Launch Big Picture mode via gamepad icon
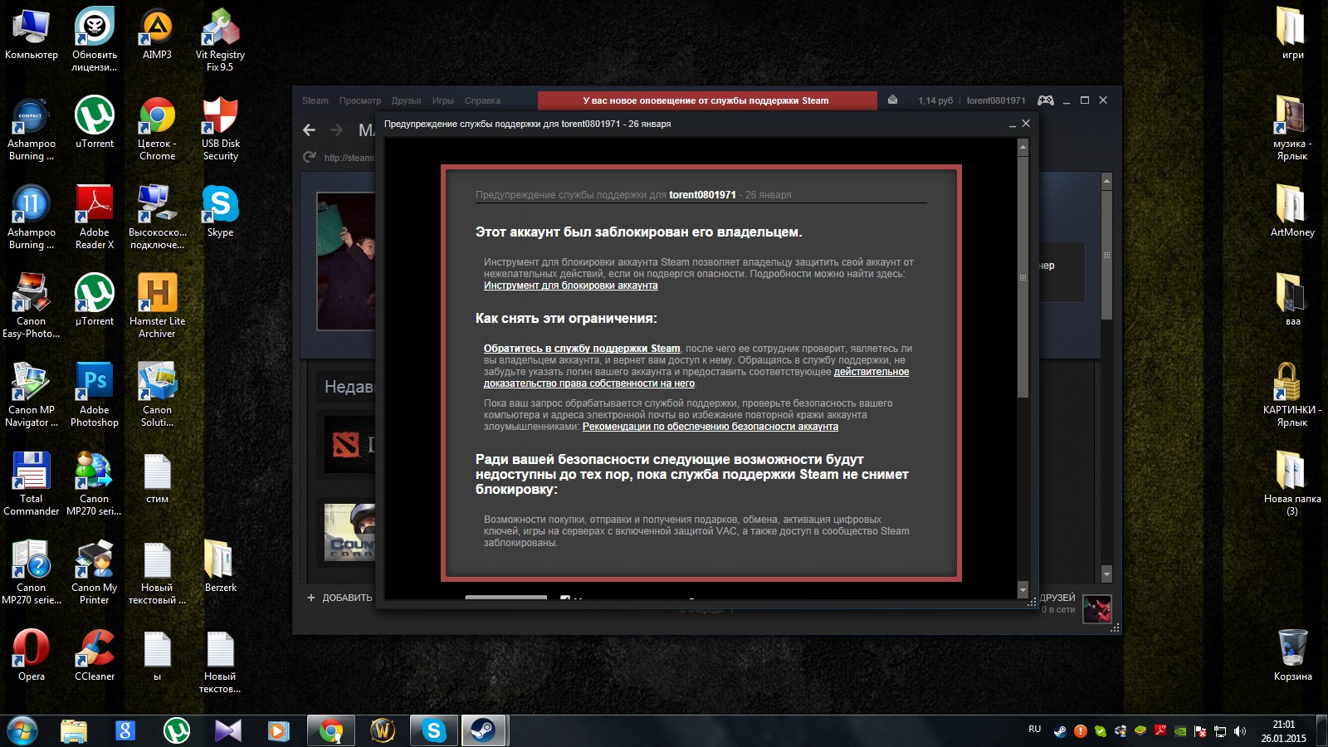This screenshot has width=1328, height=747. pos(1046,100)
